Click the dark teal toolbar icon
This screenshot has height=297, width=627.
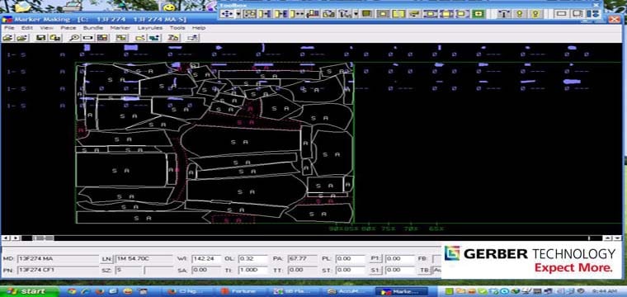pyautogui.click(x=154, y=38)
